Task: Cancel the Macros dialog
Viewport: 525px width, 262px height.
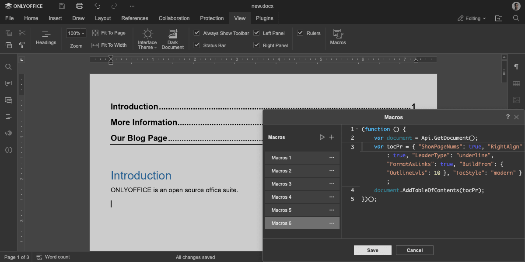Action: 415,250
